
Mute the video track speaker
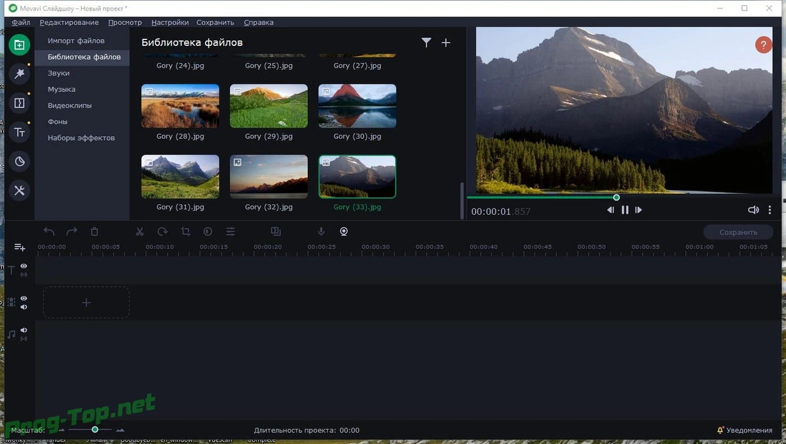[x=24, y=306]
